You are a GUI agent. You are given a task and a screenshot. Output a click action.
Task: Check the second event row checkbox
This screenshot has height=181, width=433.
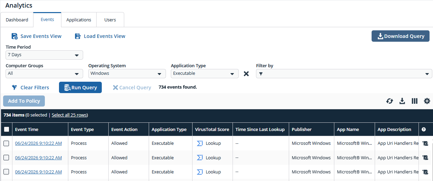[6, 158]
